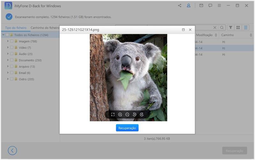Expand the Email (6) category
Screen dimensions: 255x160
pyautogui.click(x=8, y=73)
